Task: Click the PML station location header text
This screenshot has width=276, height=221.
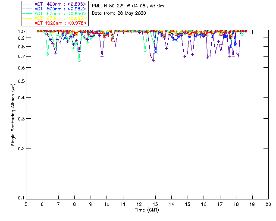Action: coord(128,6)
